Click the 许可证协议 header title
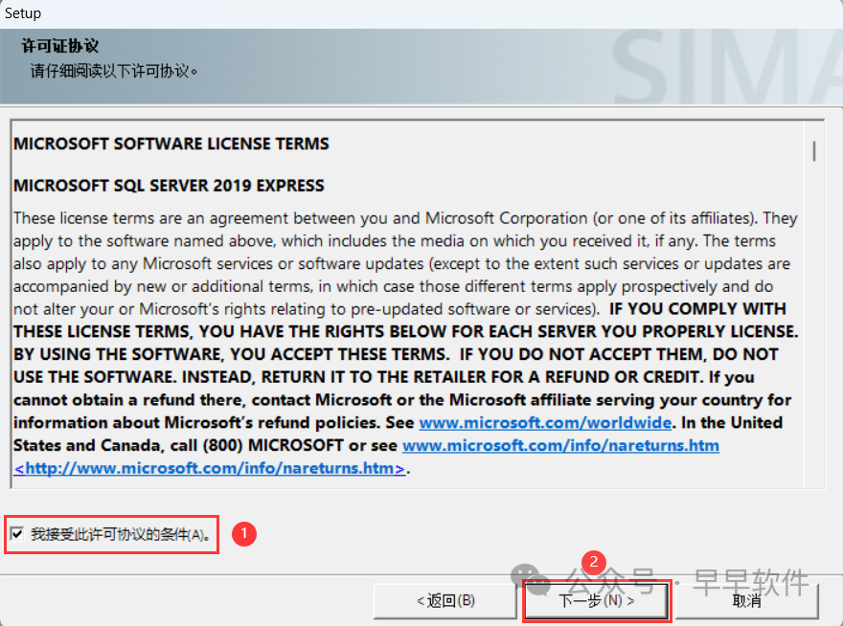 point(59,46)
